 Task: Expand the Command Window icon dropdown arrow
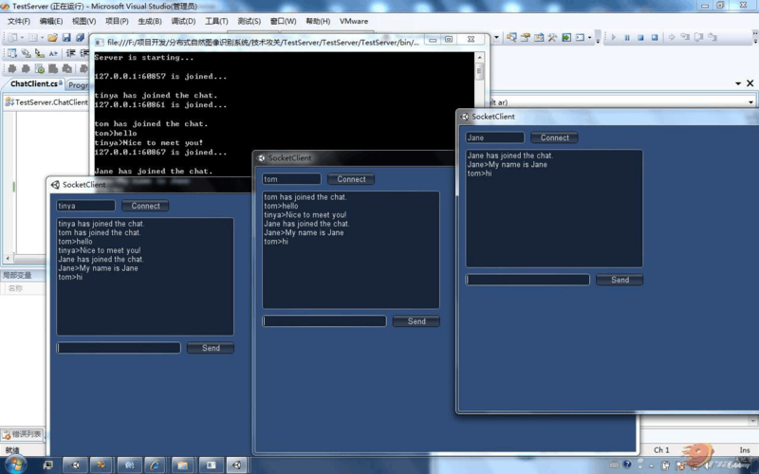589,37
